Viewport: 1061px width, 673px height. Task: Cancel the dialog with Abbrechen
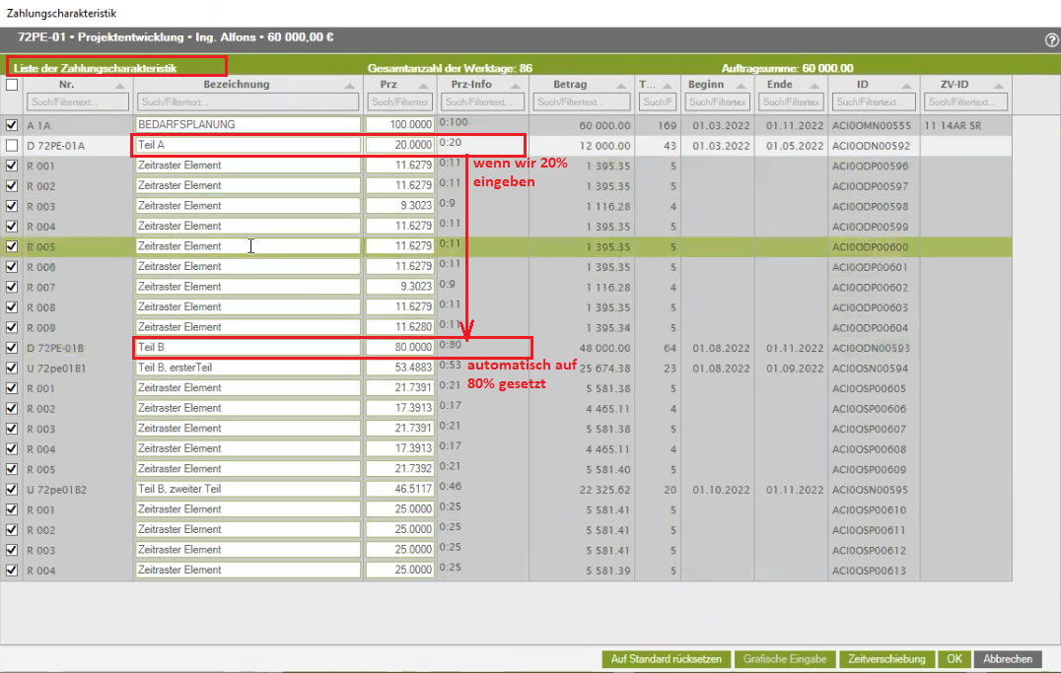[x=1007, y=659]
